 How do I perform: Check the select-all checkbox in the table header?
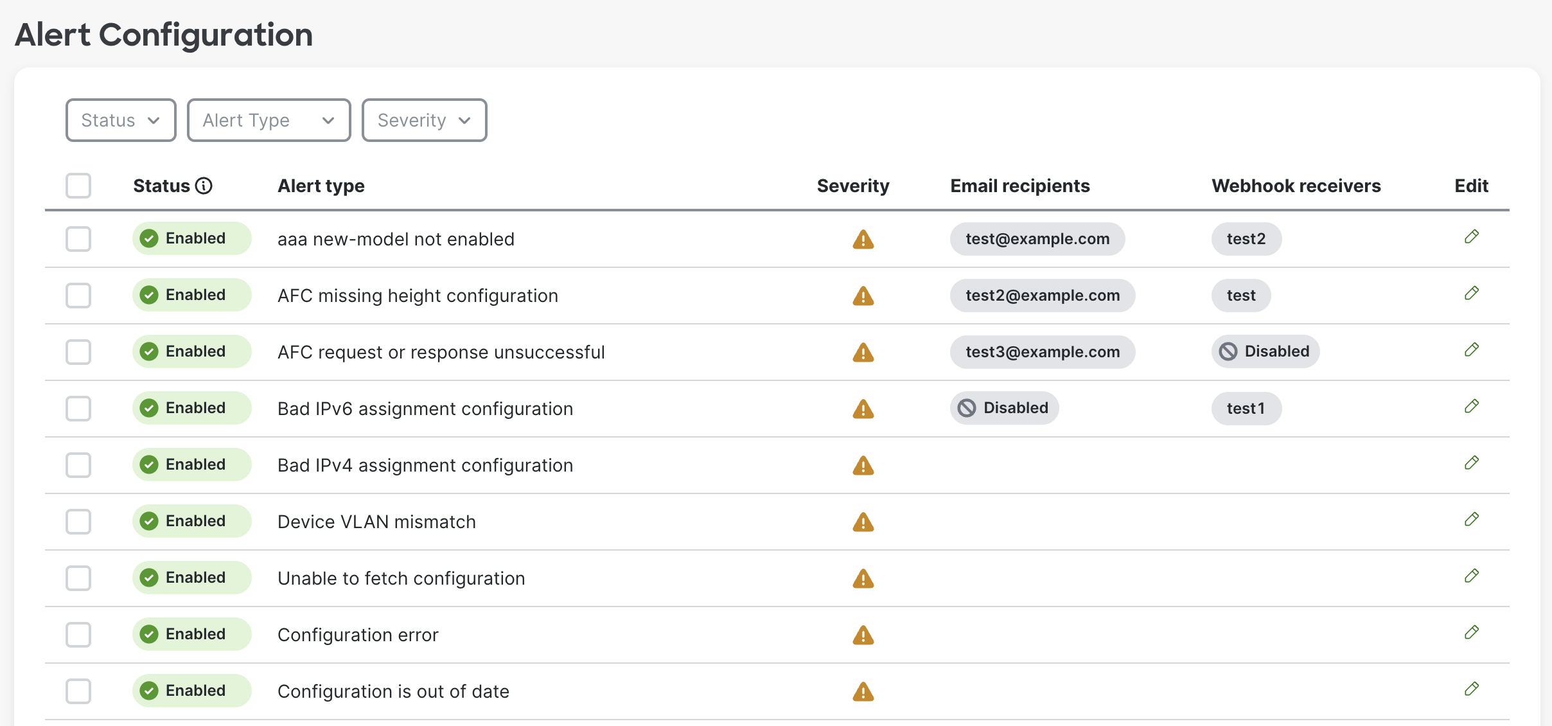pos(78,186)
